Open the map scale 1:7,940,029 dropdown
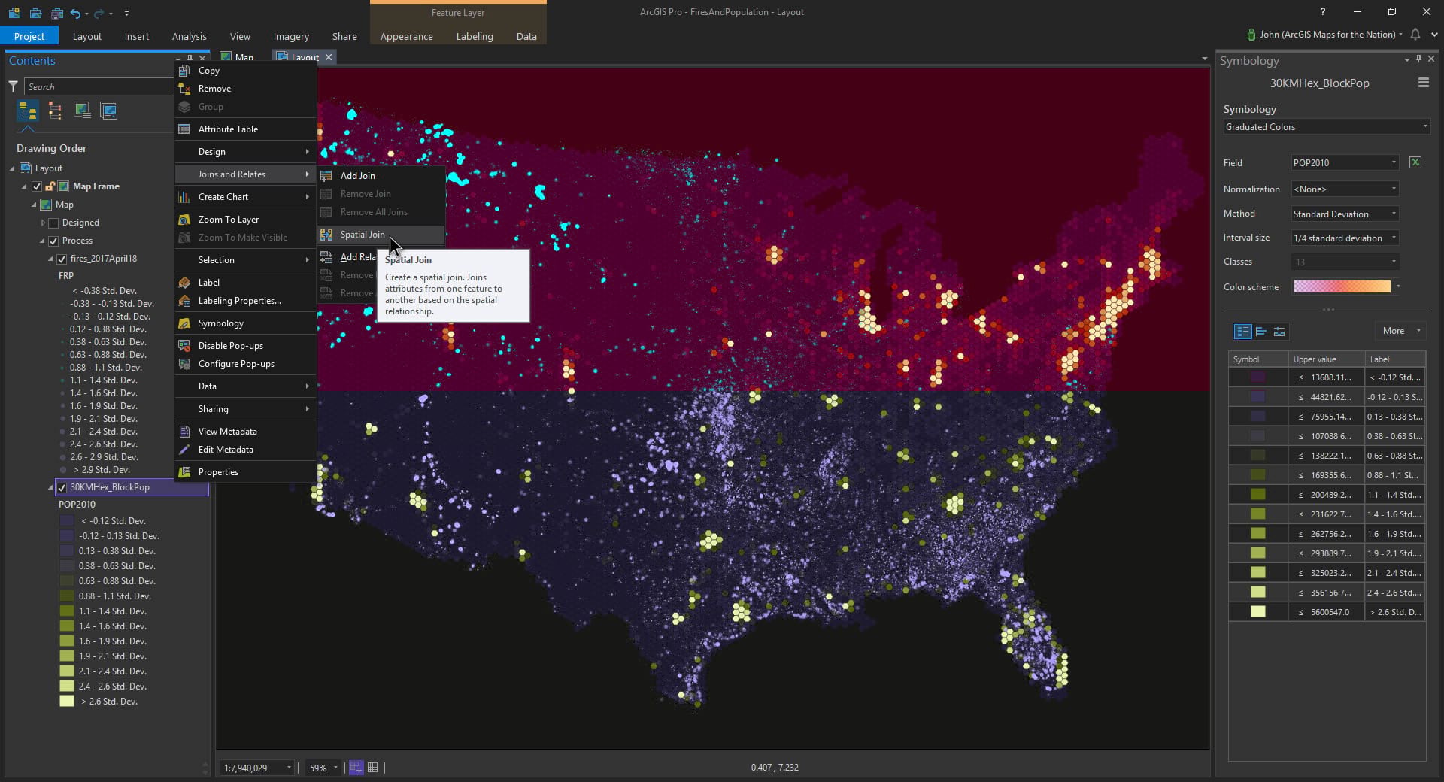This screenshot has height=782, width=1444. tap(257, 768)
